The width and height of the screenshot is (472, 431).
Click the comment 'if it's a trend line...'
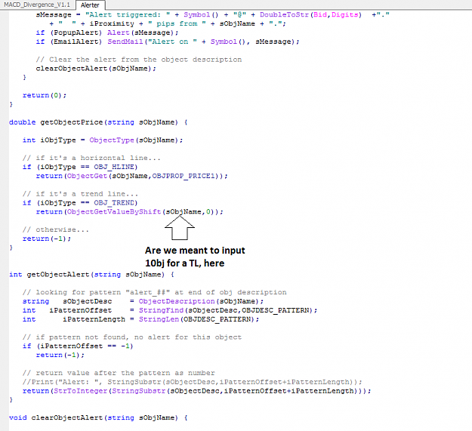click(80, 194)
